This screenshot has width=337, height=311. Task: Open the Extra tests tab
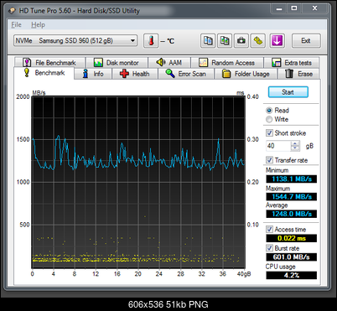pos(292,63)
